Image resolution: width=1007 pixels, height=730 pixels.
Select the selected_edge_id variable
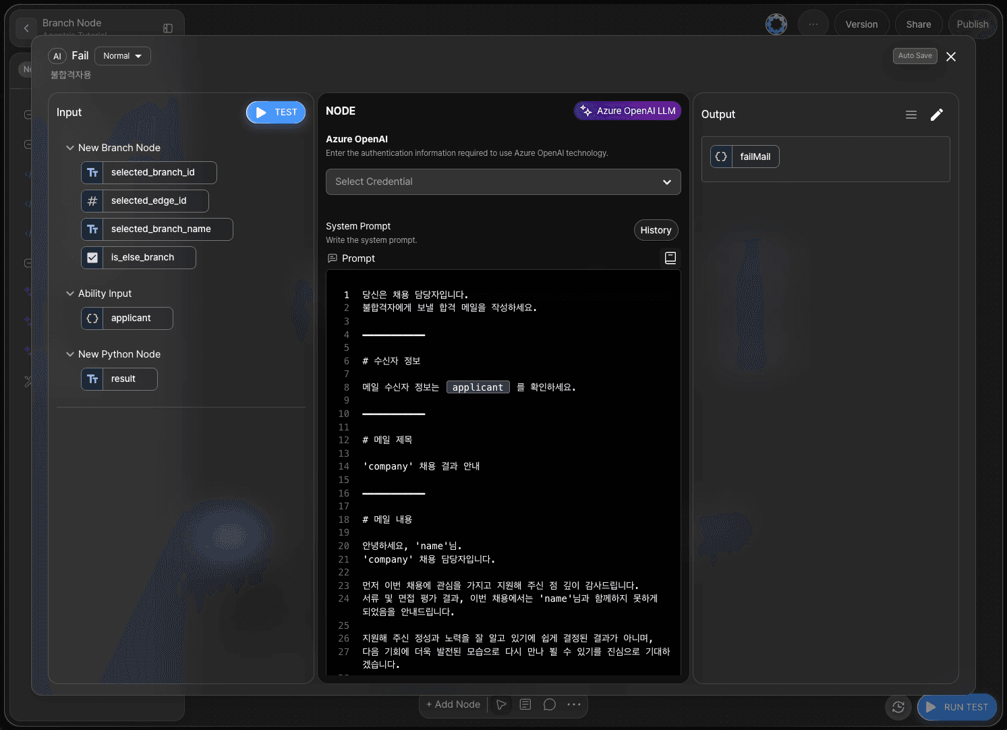[x=145, y=201]
